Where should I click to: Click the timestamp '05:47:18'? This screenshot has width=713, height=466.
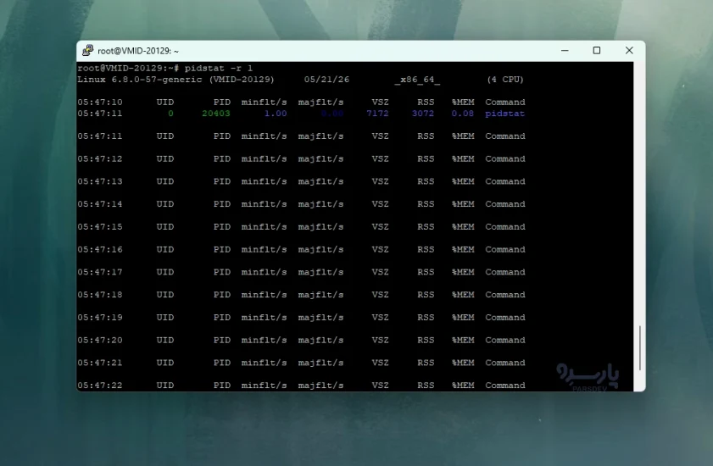pos(99,295)
